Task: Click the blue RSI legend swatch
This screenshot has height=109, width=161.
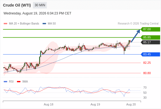Action: click(x=5, y=82)
